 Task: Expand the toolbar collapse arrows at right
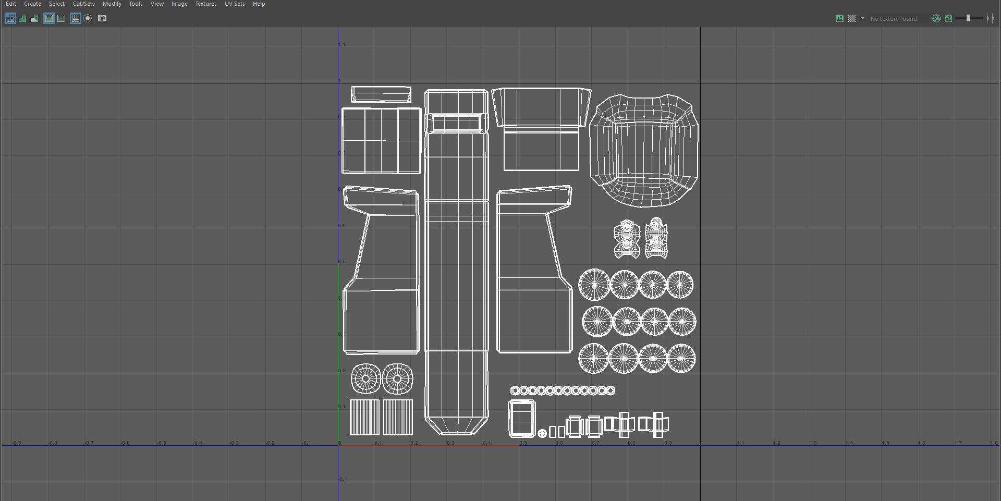click(990, 18)
